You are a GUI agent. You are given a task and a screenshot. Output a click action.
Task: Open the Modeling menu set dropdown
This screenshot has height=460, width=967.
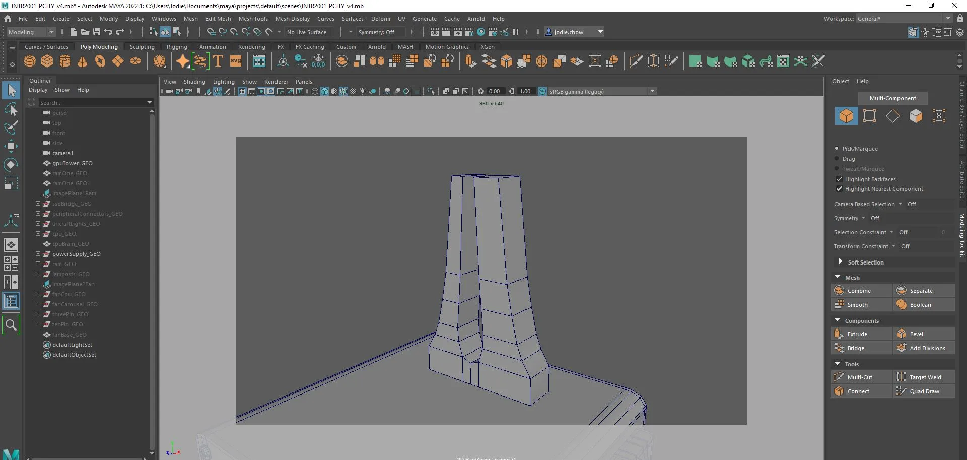31,32
